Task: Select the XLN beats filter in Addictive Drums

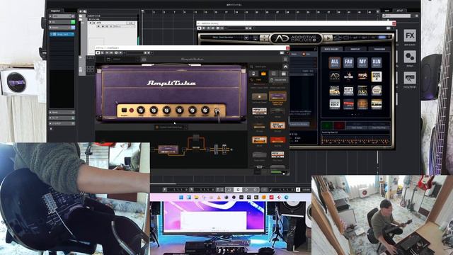Action: point(376,62)
